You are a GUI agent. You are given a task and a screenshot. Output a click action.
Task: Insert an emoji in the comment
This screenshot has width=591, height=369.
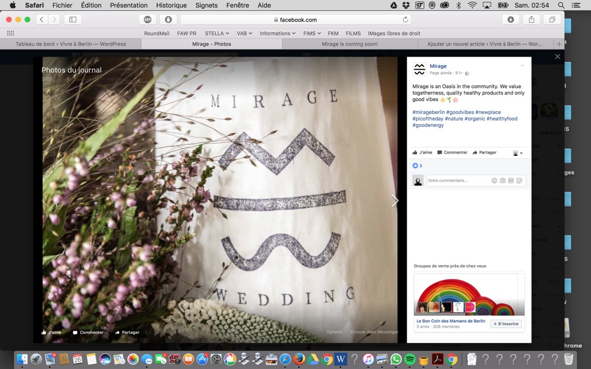point(494,181)
